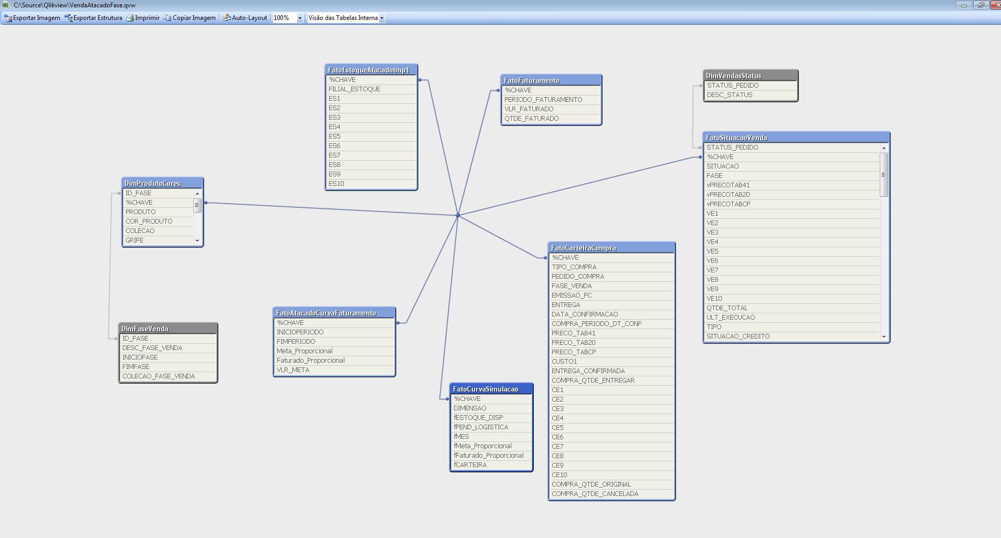This screenshot has height=538, width=1001.
Task: Click GRIFE field in DimProdutoCores
Action: pyautogui.click(x=158, y=240)
